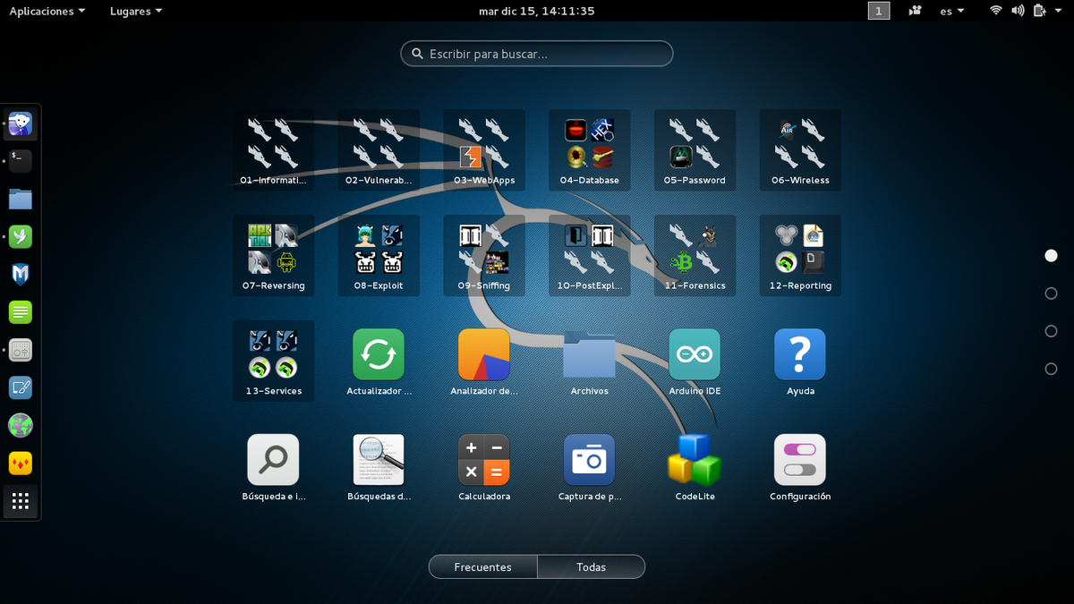Image resolution: width=1074 pixels, height=604 pixels.
Task: Open the 05-Password folder
Action: pyautogui.click(x=695, y=150)
